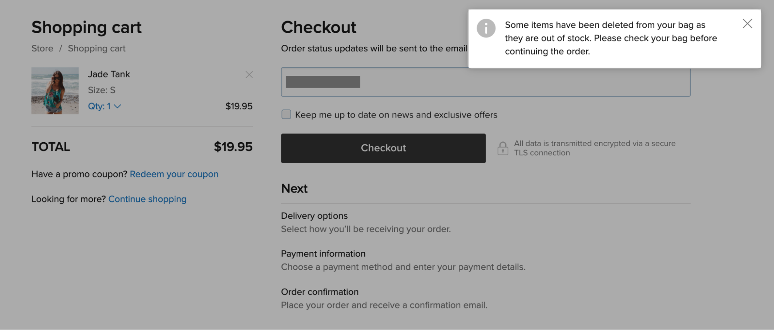The width and height of the screenshot is (774, 330).
Task: Click the Jade Tank product name
Action: 109,74
